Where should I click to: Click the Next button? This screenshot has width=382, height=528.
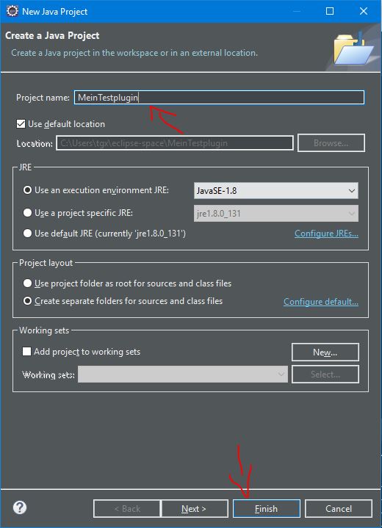(195, 508)
